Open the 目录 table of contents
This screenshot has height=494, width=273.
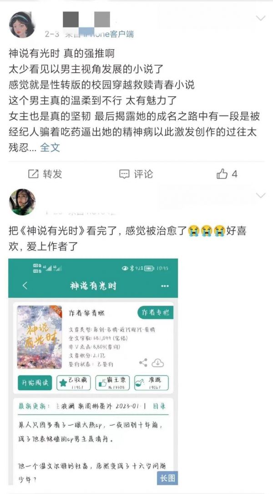(x=159, y=406)
